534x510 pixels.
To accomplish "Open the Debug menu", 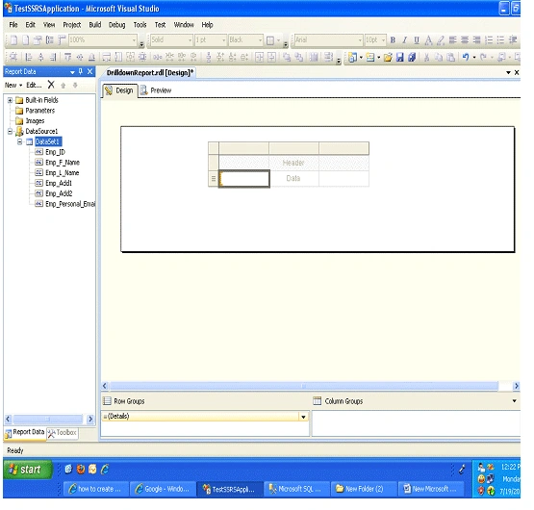I will coord(116,24).
